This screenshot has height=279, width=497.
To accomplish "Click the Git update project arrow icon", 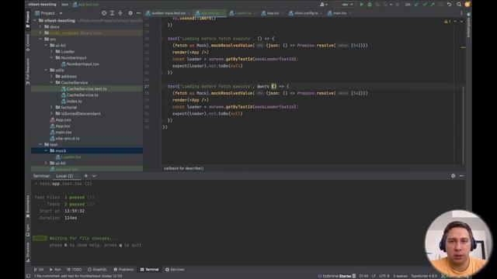I will click(416, 5).
